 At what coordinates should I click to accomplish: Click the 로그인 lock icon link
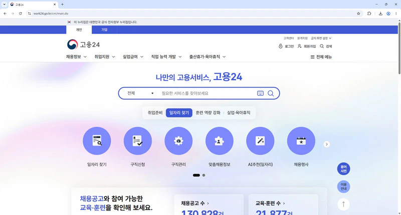coord(286,46)
